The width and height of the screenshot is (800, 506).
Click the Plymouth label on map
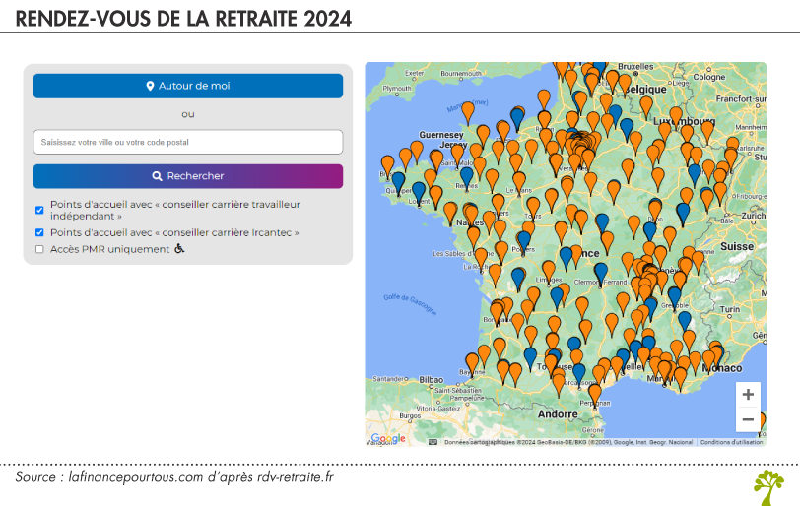pyautogui.click(x=397, y=89)
